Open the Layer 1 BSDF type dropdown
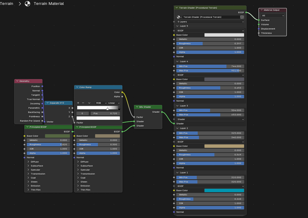The image size is (308, 218). tap(210, 186)
